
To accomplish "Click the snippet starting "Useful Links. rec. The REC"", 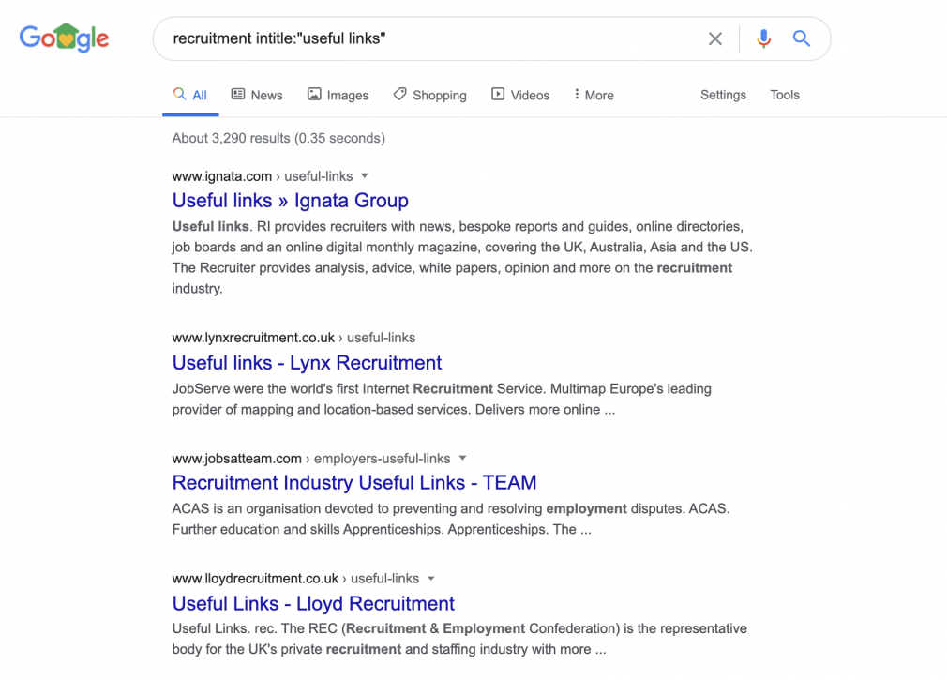I will click(x=459, y=639).
